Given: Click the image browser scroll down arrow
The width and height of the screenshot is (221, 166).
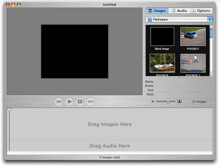Looking at the screenshot, I should tap(211, 74).
